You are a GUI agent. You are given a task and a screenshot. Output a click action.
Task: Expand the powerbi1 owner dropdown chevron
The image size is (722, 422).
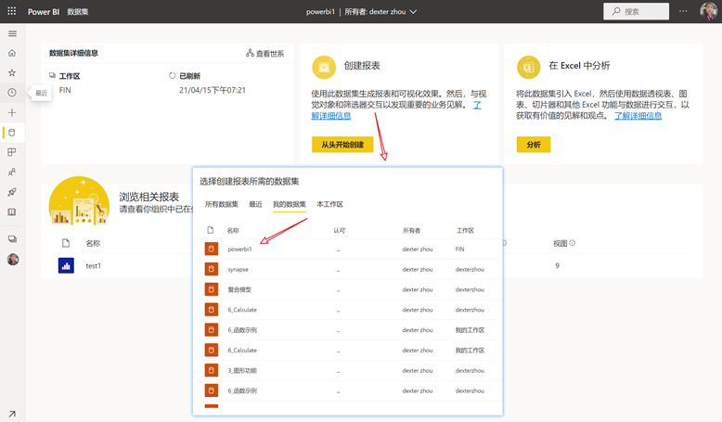pos(413,11)
